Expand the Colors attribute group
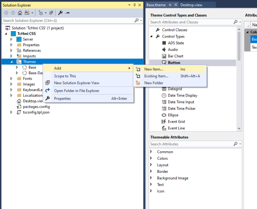The width and height of the screenshot is (257, 209). 152,158
